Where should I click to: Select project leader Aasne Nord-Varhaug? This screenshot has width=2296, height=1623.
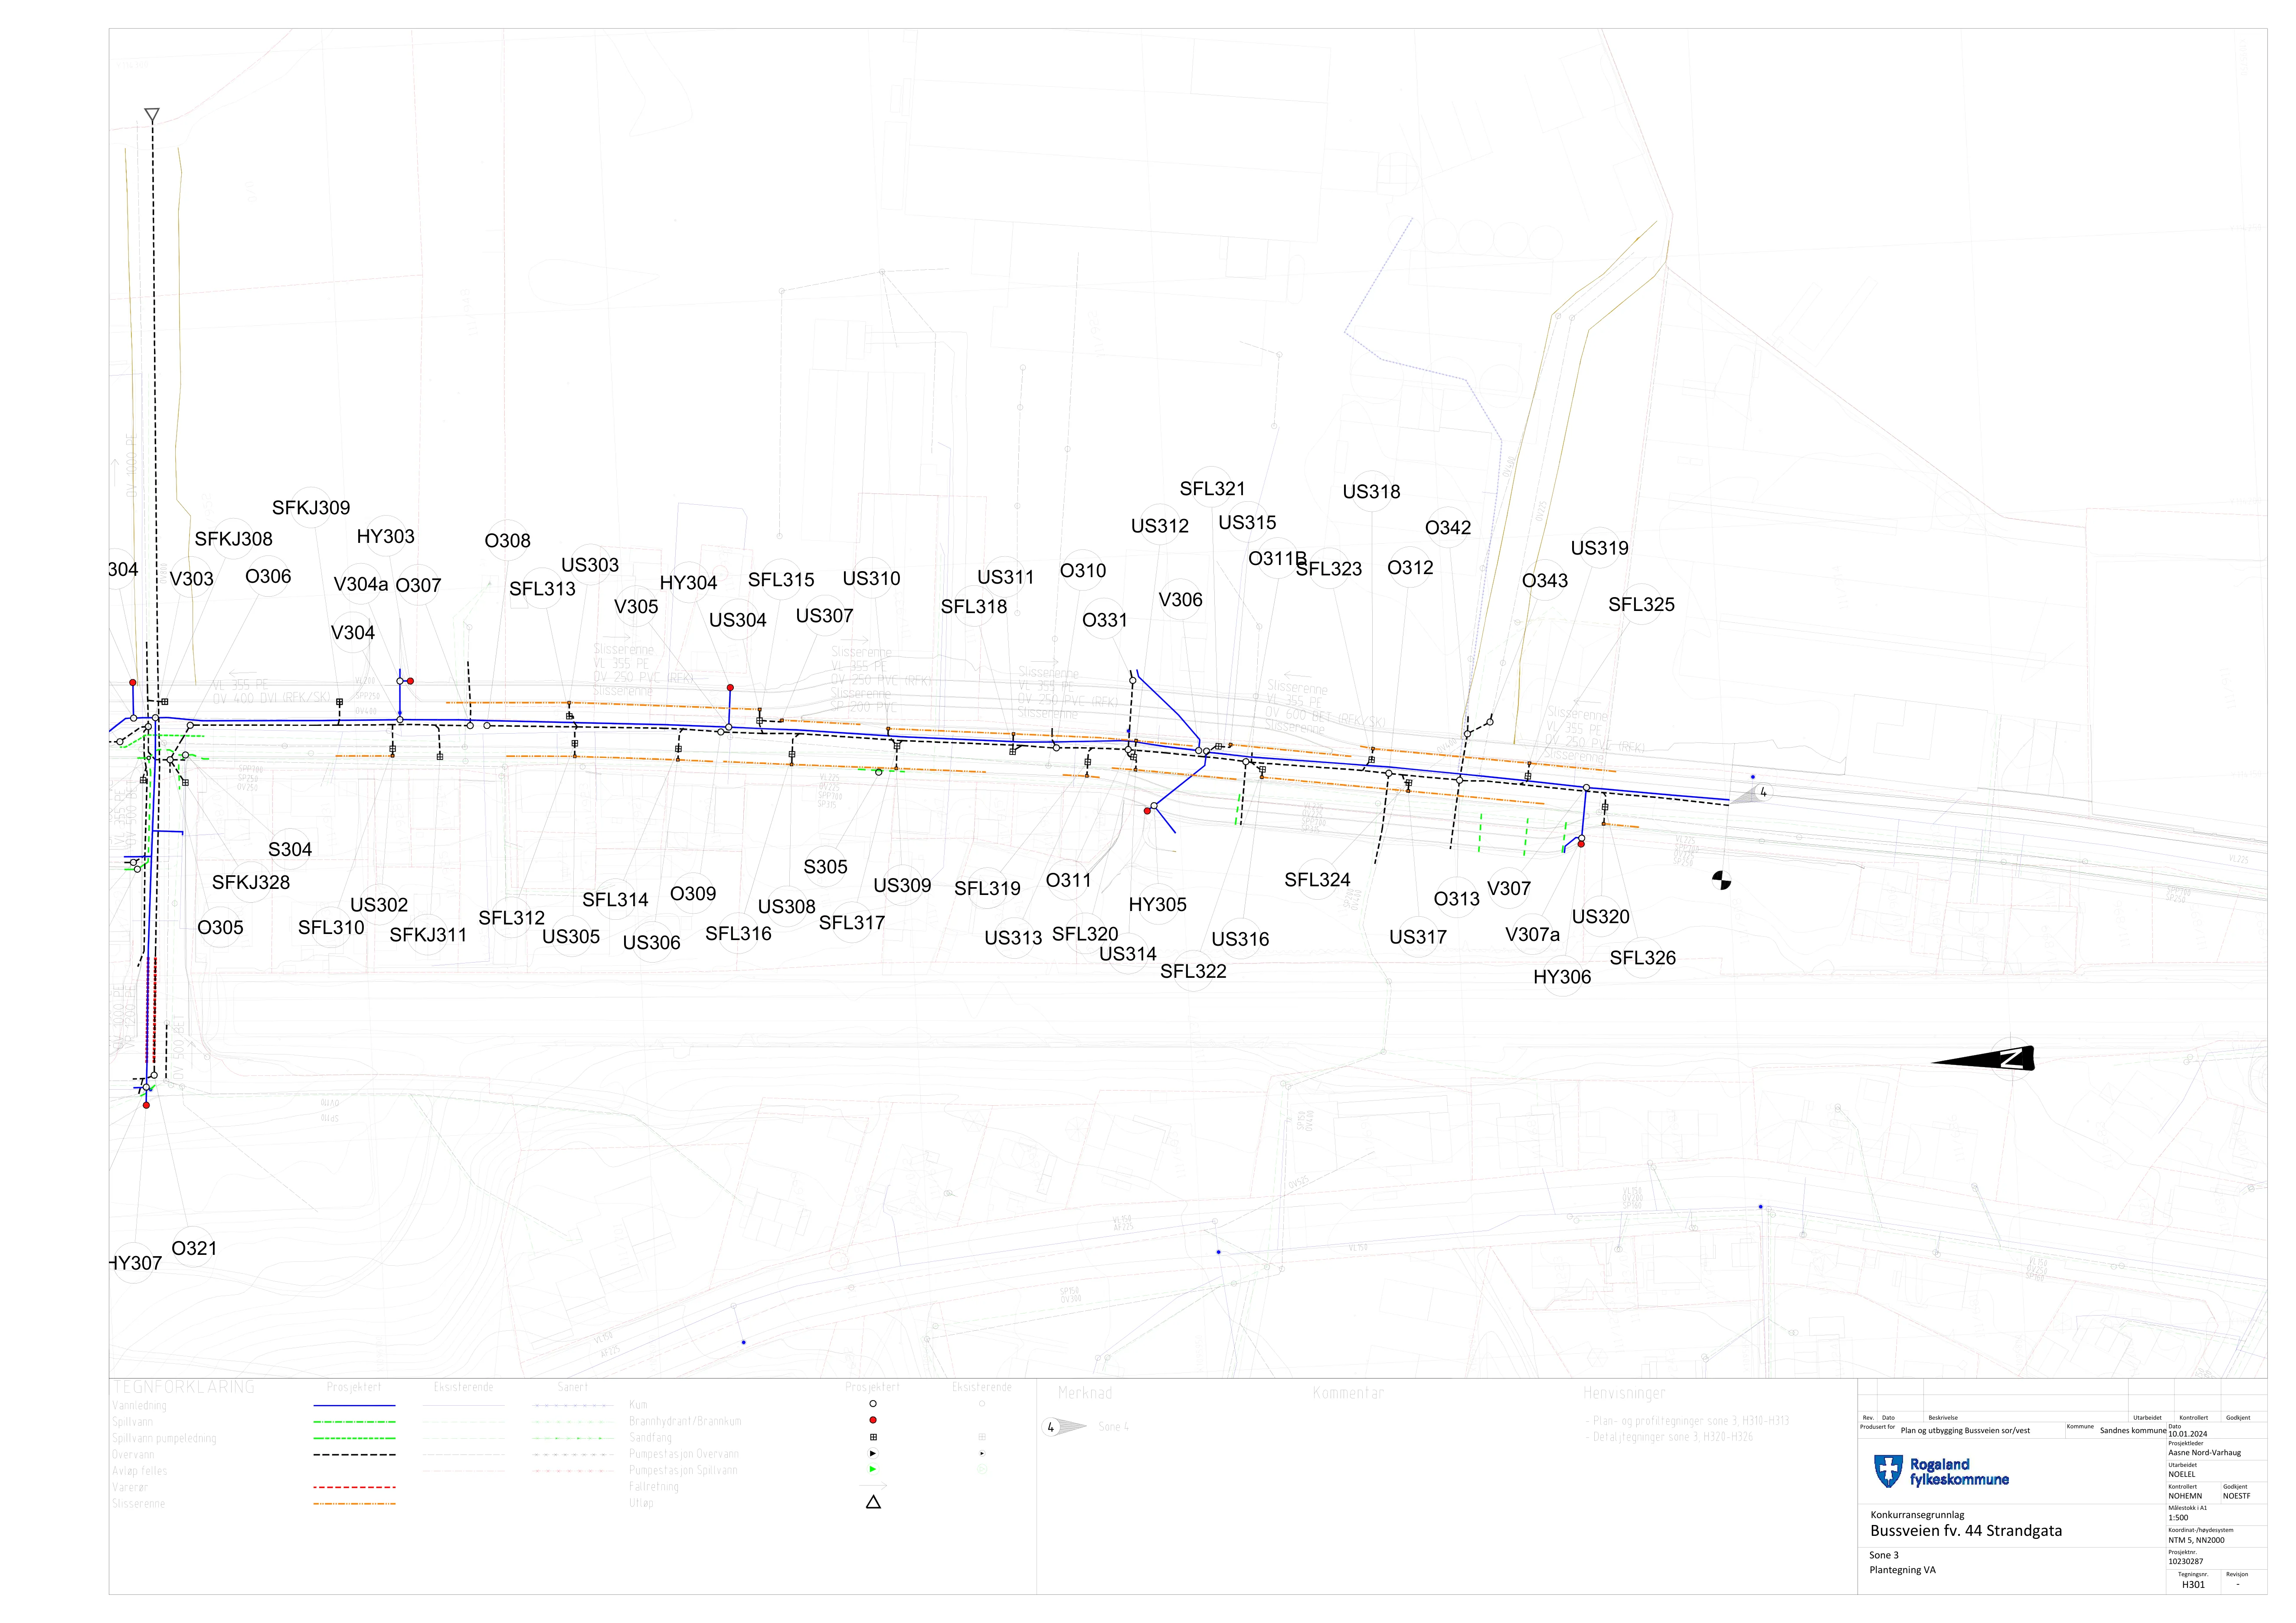coord(2204,1453)
